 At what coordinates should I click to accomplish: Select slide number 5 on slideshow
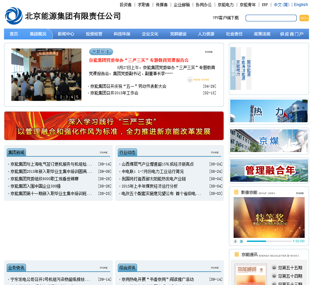coord(77,97)
